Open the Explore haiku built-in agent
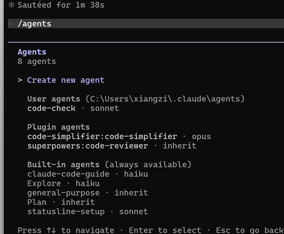The image size is (284, 234). pyautogui.click(x=63, y=183)
